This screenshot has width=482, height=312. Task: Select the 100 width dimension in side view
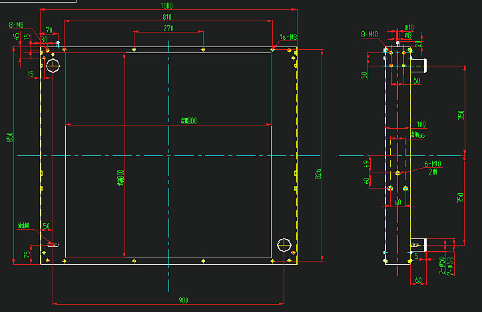[421, 124]
